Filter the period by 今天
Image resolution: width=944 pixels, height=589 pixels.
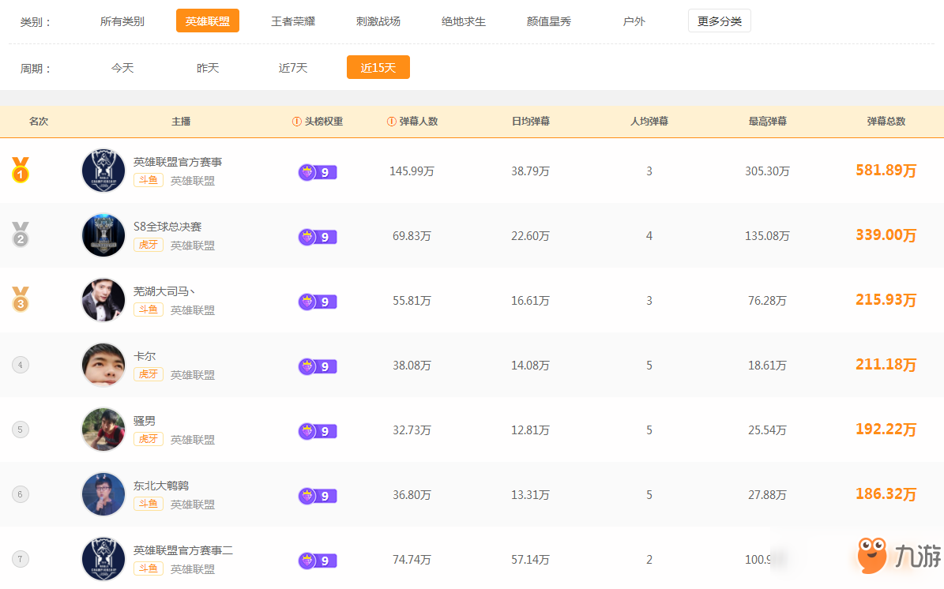pos(122,68)
